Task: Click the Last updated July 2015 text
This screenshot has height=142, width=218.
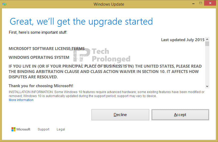Action: (x=183, y=40)
